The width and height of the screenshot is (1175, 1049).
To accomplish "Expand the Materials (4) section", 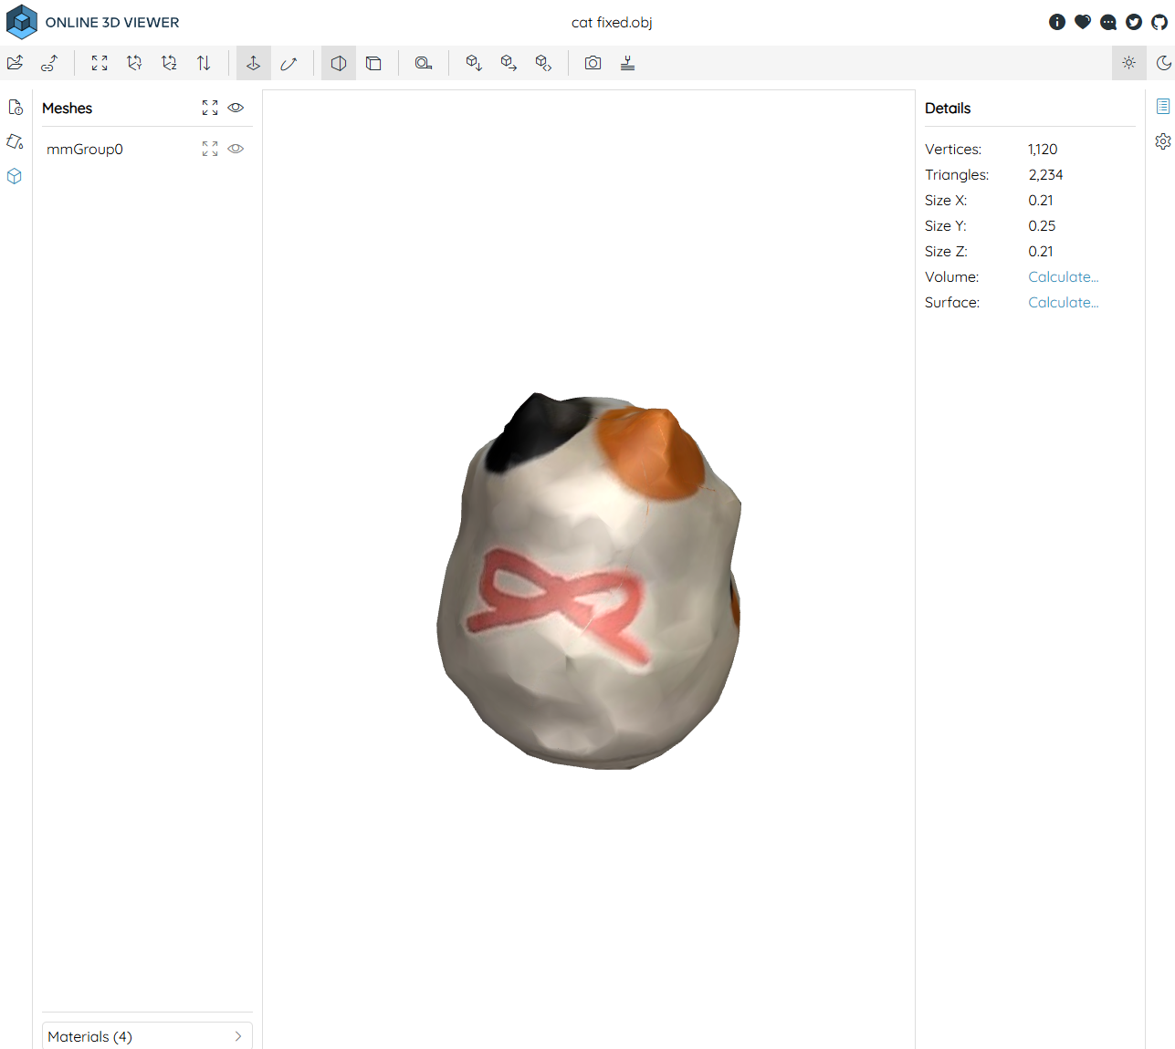I will (146, 1036).
